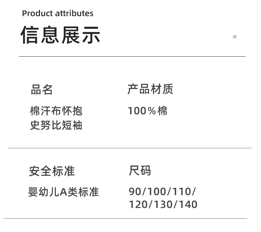
Task: Click the 棉汗布怀抱 product name line
Action: (x=56, y=111)
